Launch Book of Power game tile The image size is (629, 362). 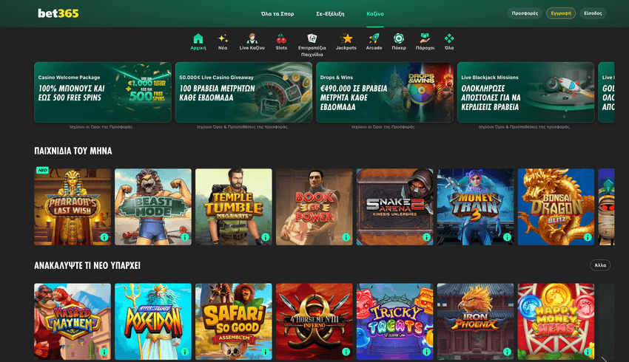point(314,207)
